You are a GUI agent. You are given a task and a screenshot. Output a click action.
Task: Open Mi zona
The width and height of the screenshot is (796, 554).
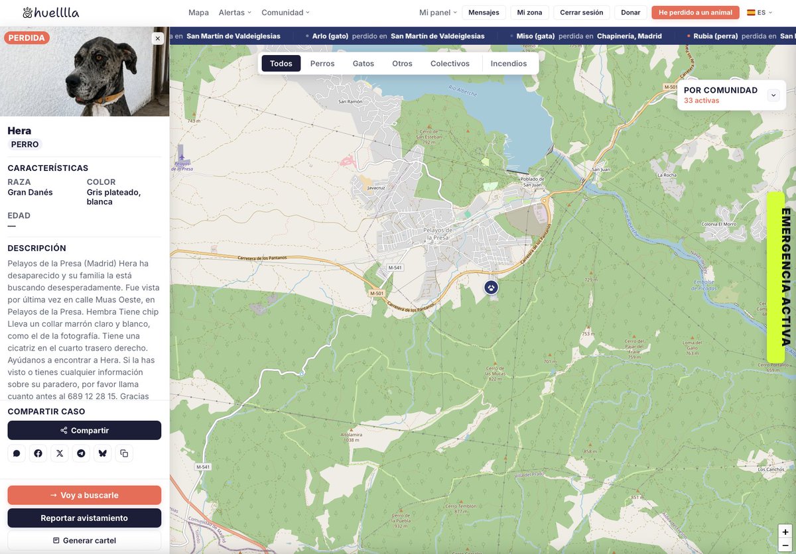[529, 13]
